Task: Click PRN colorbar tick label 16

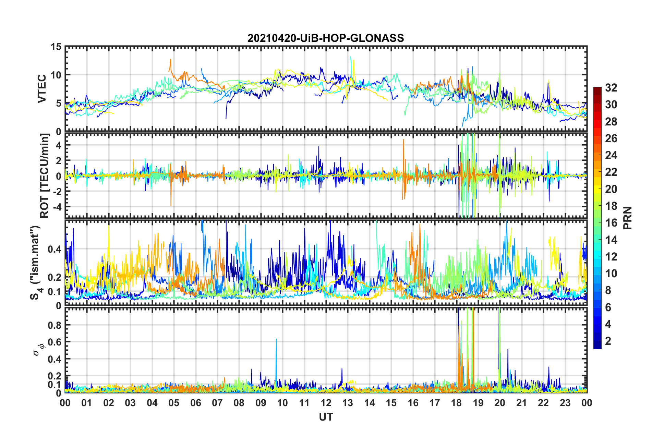Action: tap(611, 223)
